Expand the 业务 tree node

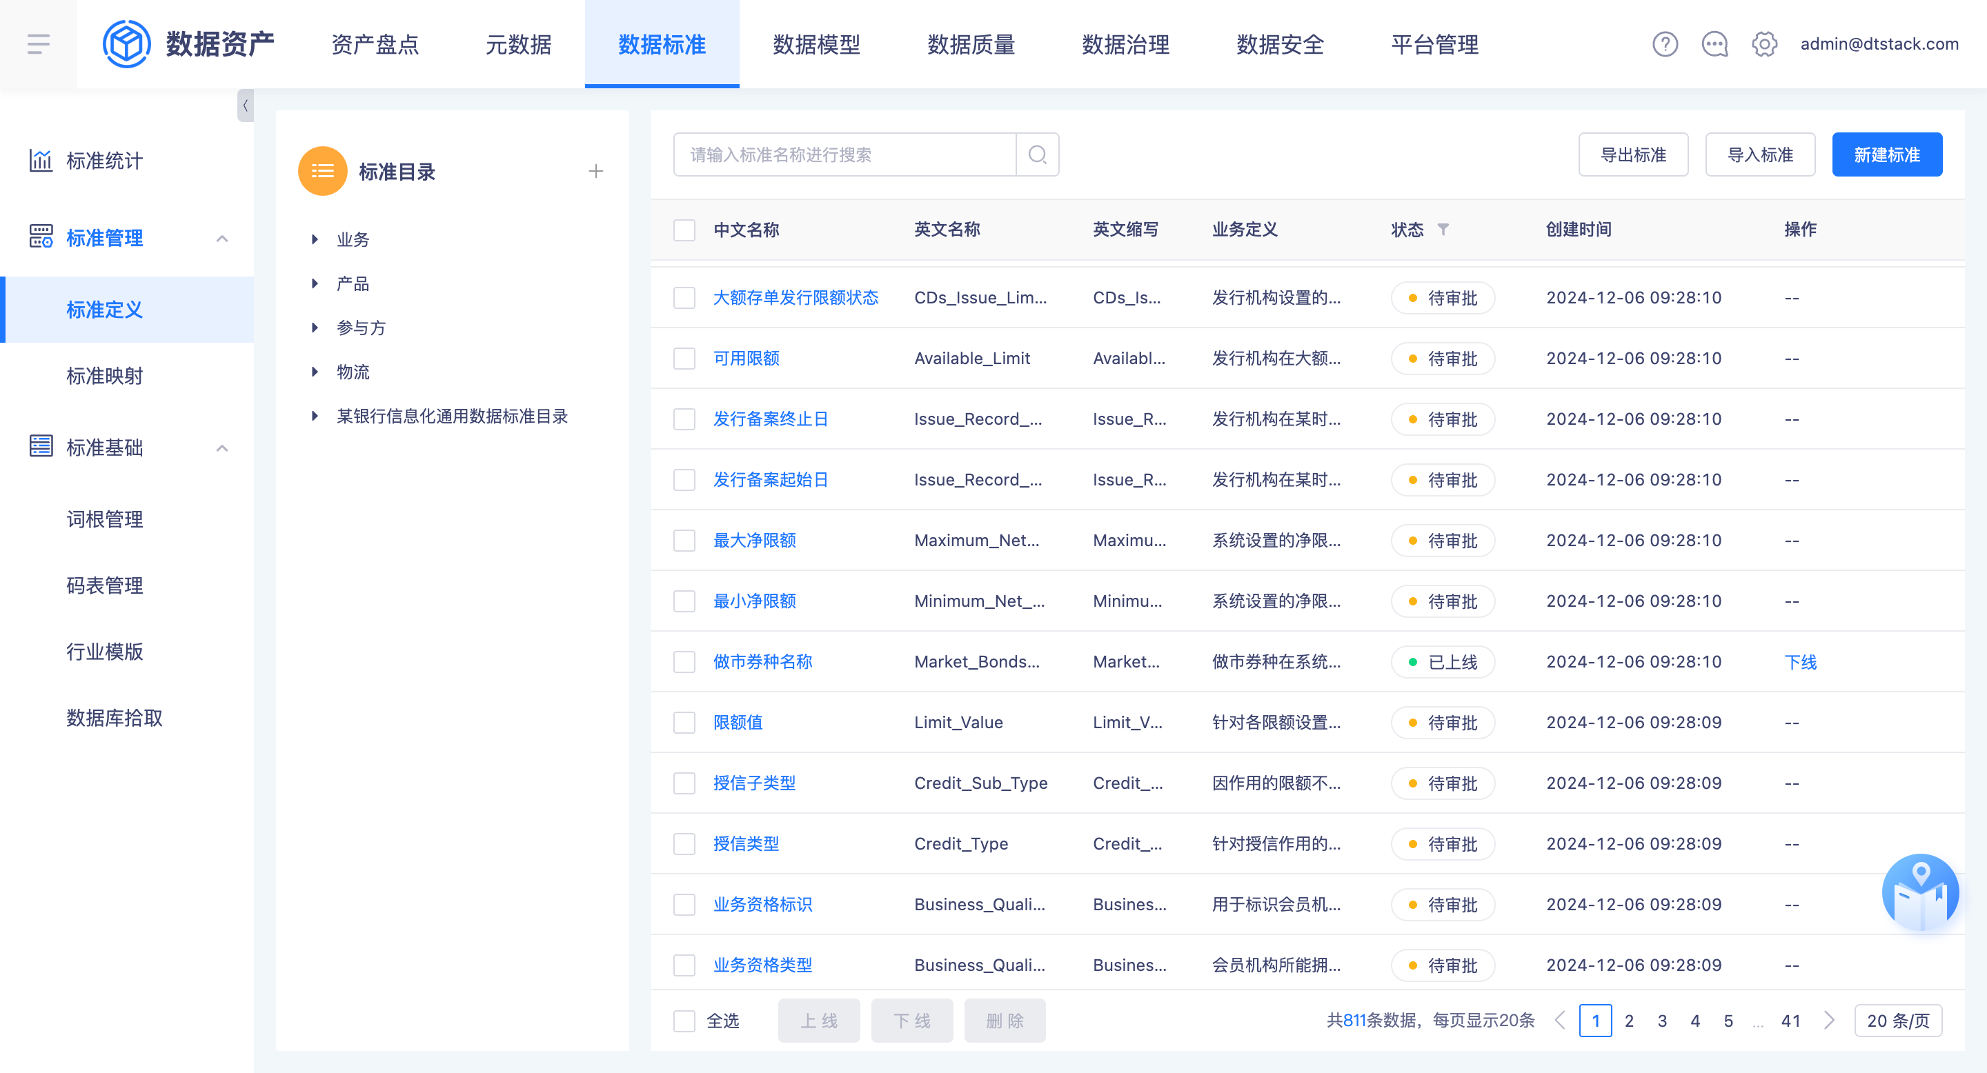(x=315, y=239)
